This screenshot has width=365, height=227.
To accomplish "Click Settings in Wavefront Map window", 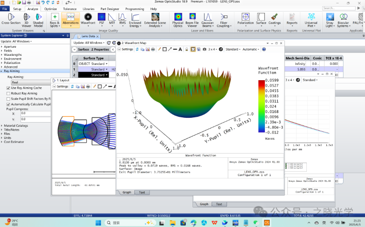I will click(x=126, y=49).
